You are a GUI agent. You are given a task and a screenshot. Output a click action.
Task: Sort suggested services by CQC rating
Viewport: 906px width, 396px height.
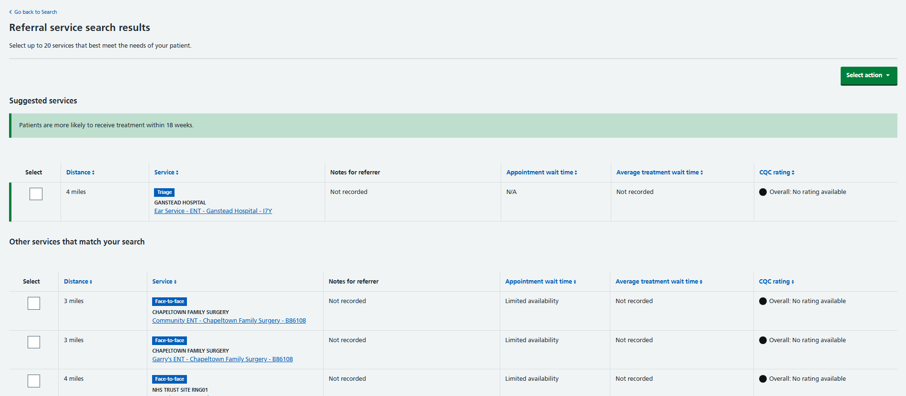point(777,173)
